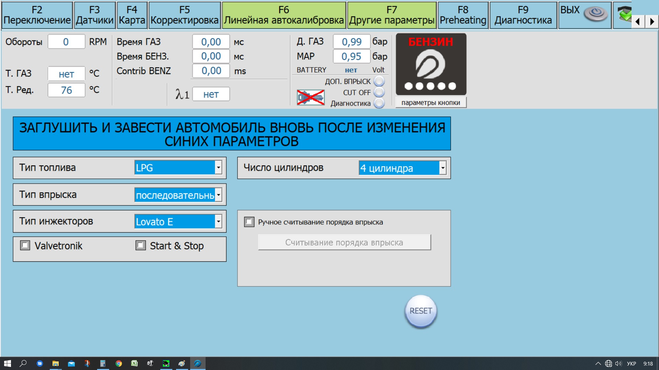659x370 pixels.
Task: Click параметры кнопки button
Action: (x=431, y=103)
